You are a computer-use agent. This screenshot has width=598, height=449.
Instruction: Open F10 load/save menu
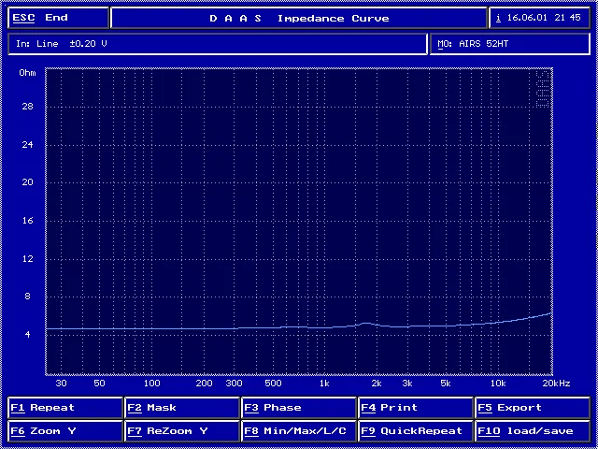tap(532, 431)
